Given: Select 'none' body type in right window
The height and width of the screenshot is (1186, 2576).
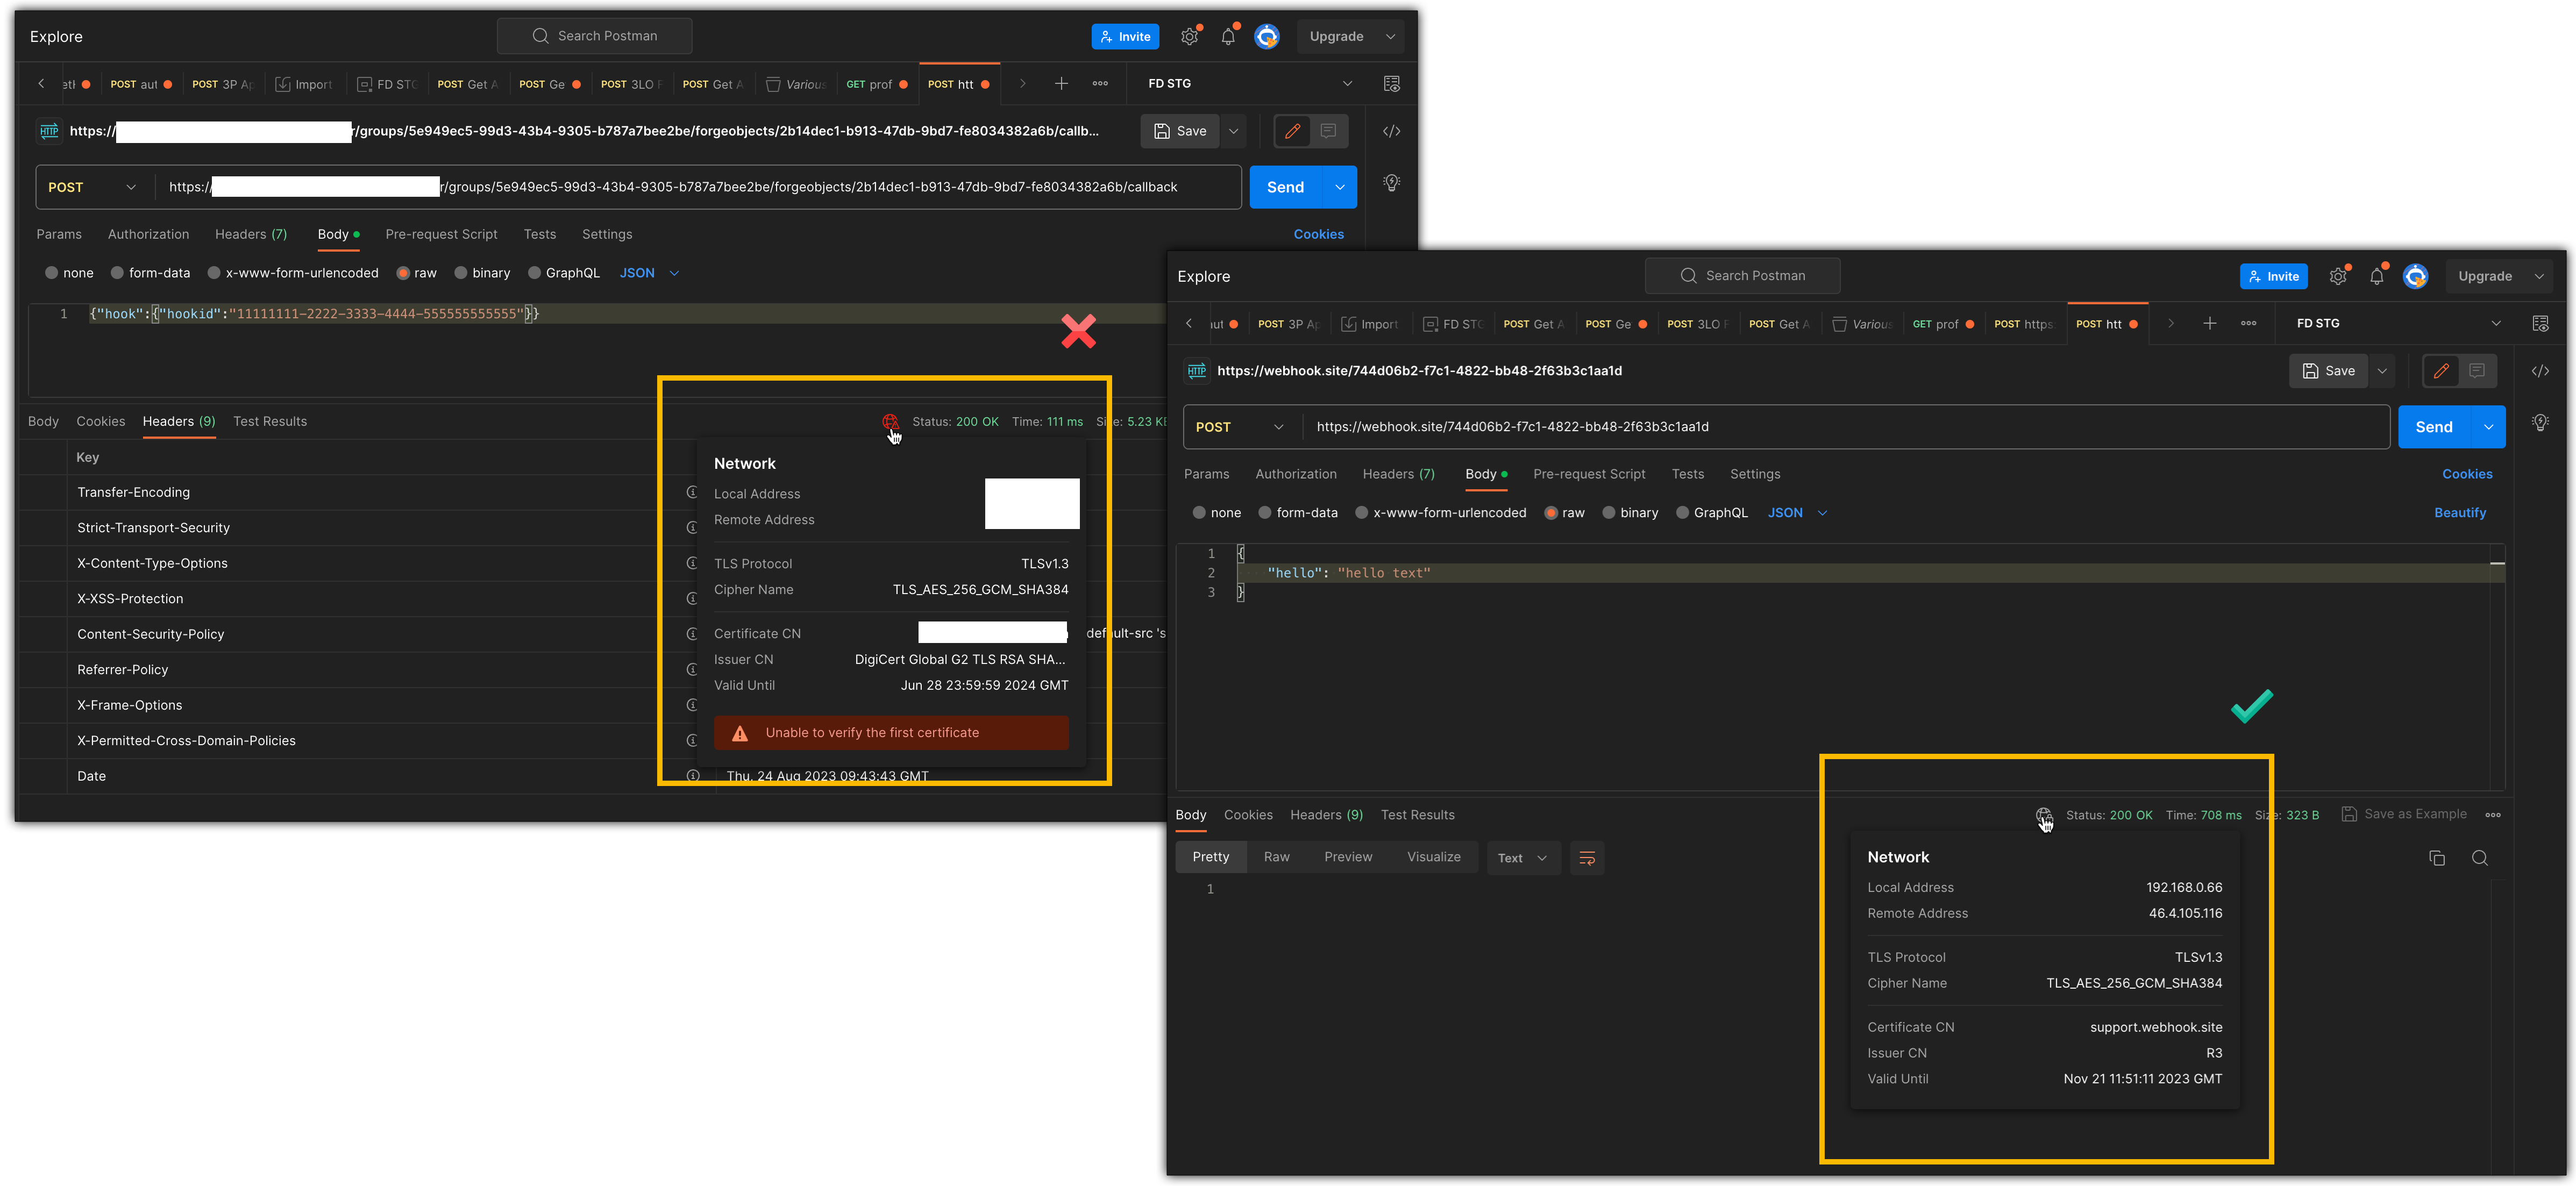Looking at the screenshot, I should click(1217, 513).
